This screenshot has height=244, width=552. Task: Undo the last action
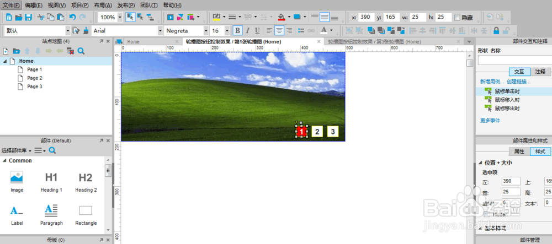click(72, 17)
